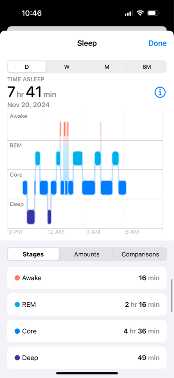Open the Comparisons tab
The height and width of the screenshot is (378, 174).
tap(140, 254)
